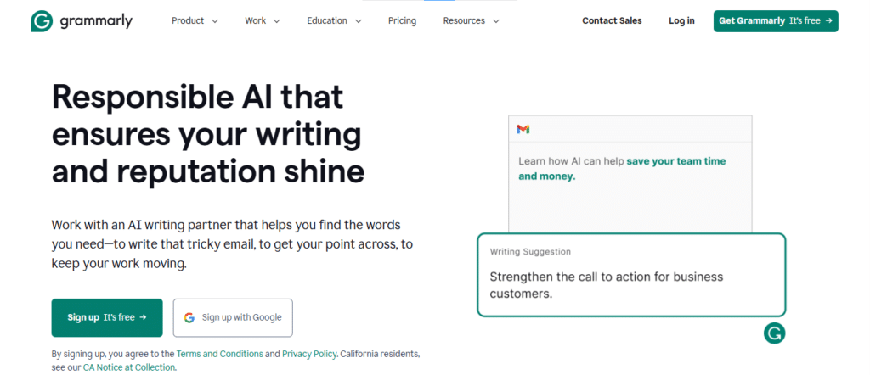Click the grammarly wordmark text

click(97, 21)
